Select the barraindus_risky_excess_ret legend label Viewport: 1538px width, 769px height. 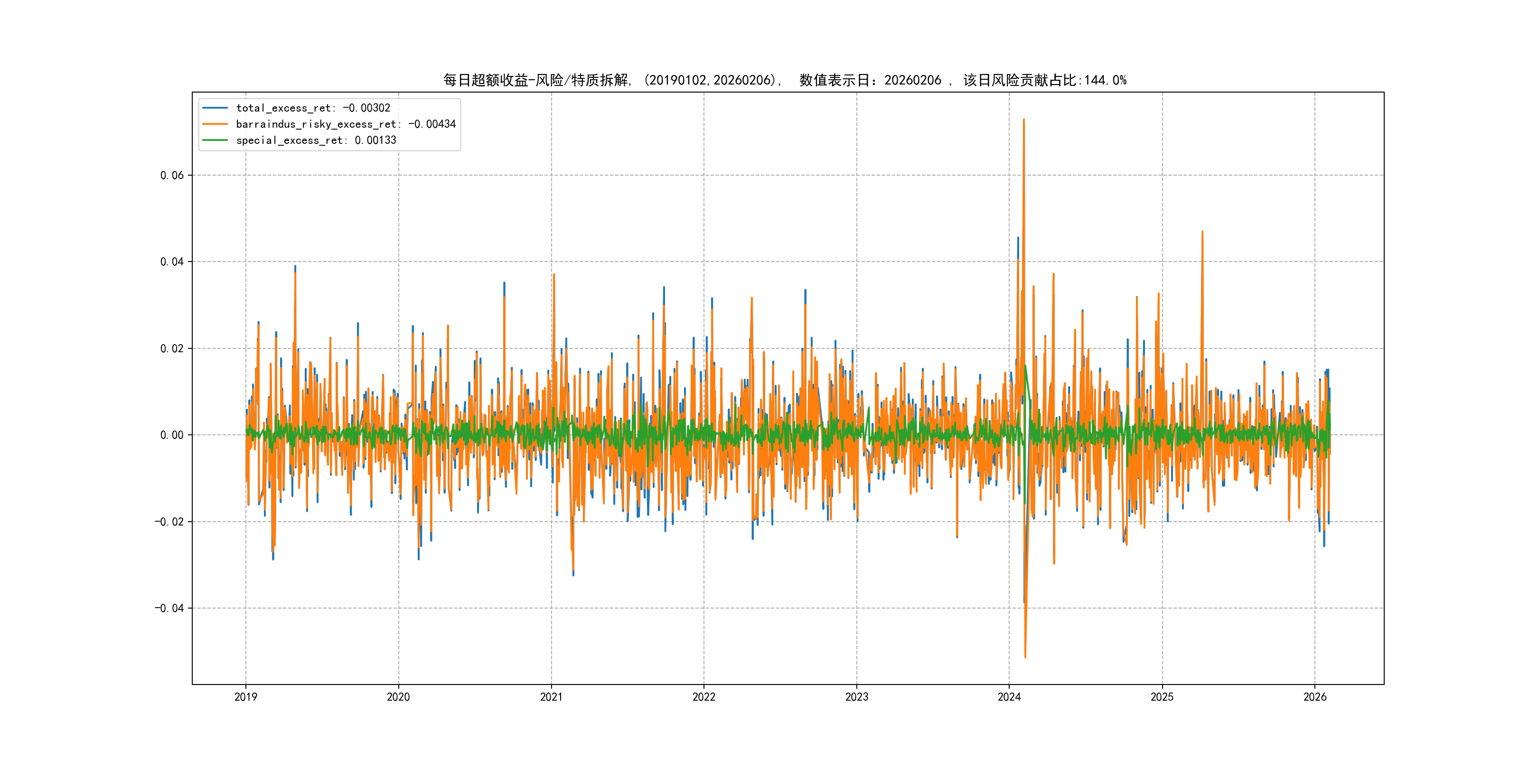pos(346,124)
